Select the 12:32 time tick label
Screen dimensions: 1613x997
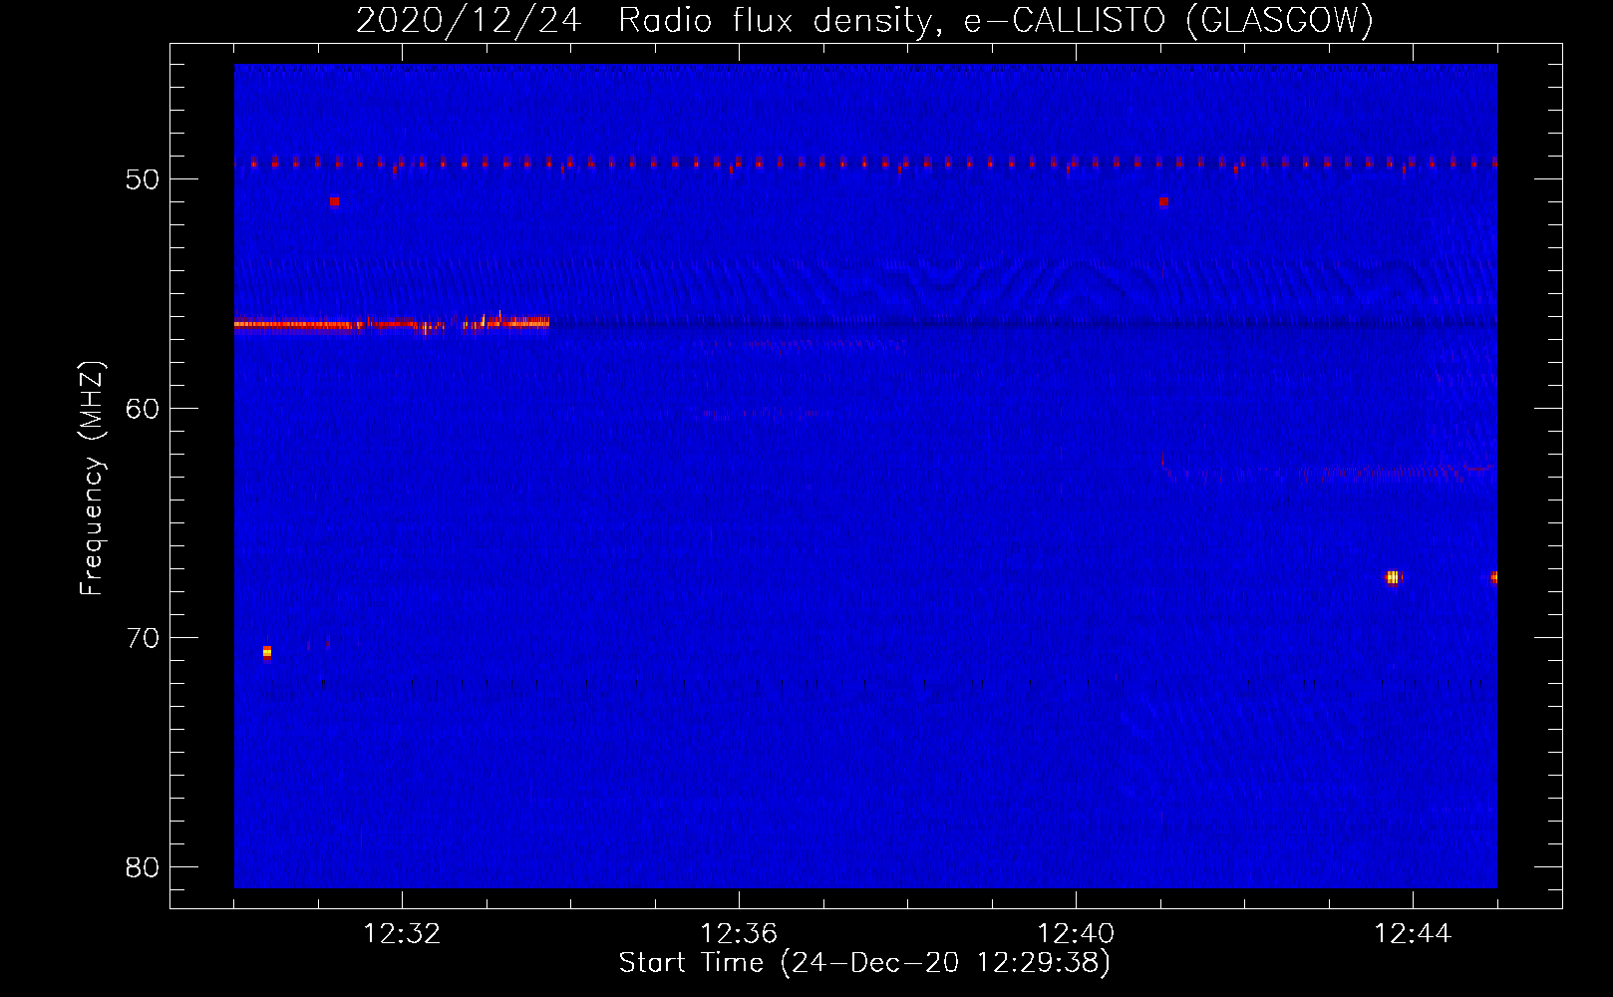pyautogui.click(x=402, y=934)
